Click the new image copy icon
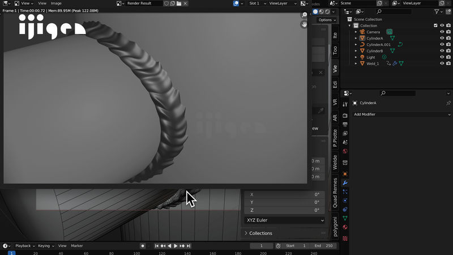The width and height of the screenshot is (453, 255). 173,3
